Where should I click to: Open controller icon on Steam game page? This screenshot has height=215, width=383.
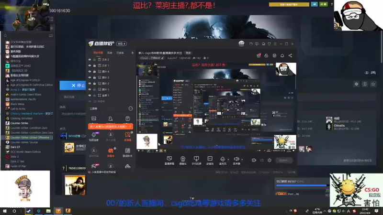pyautogui.click(x=373, y=73)
